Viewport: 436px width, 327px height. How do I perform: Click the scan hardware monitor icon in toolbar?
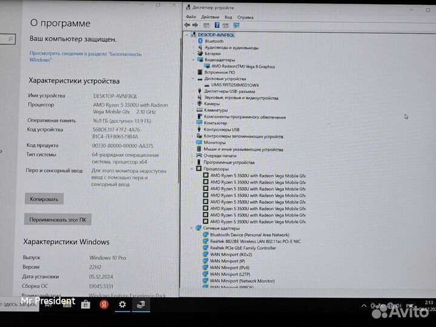(236, 25)
